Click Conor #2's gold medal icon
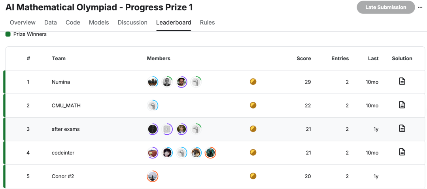 tap(253, 176)
